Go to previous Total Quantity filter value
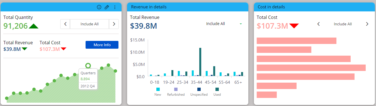The height and width of the screenshot is (106, 376). click(65, 24)
